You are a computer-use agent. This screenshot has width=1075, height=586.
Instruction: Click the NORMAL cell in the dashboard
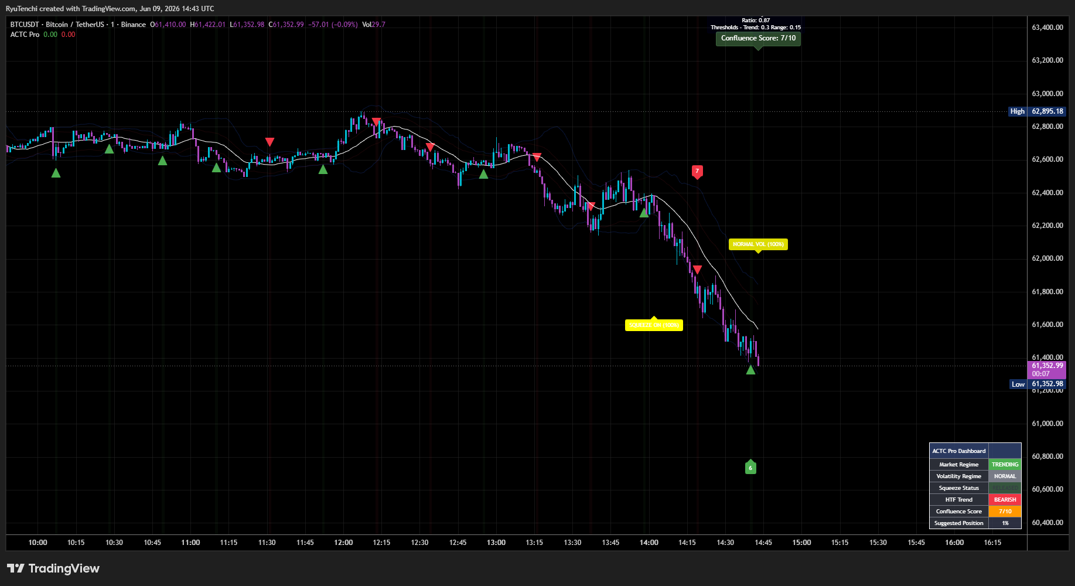pyautogui.click(x=1005, y=476)
